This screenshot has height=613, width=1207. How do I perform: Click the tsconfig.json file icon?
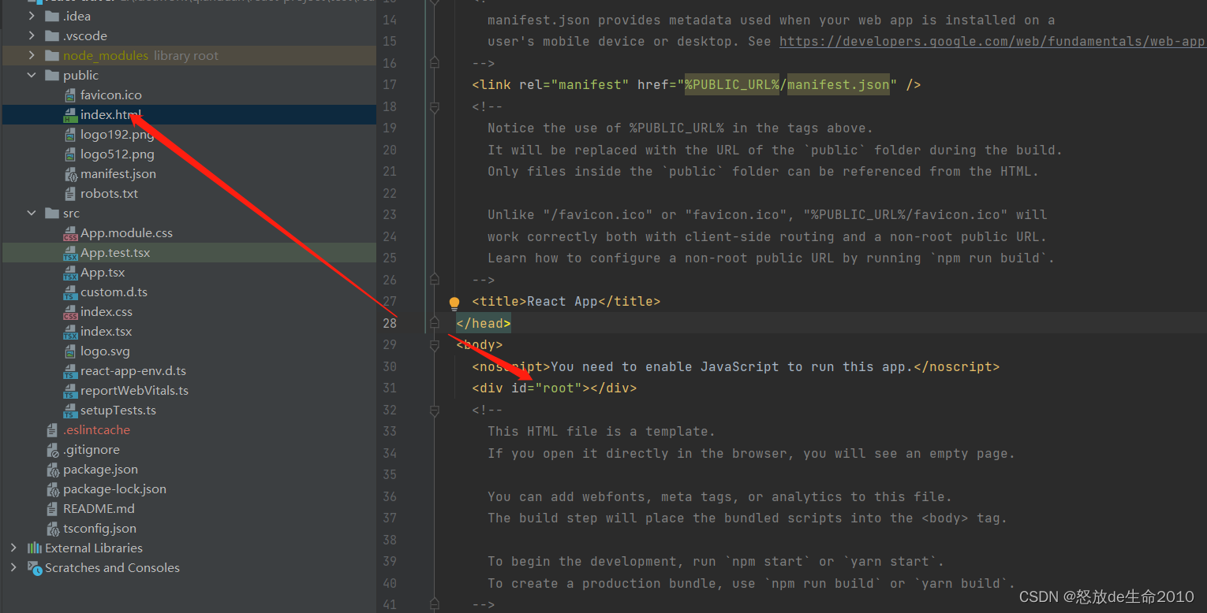pos(53,529)
